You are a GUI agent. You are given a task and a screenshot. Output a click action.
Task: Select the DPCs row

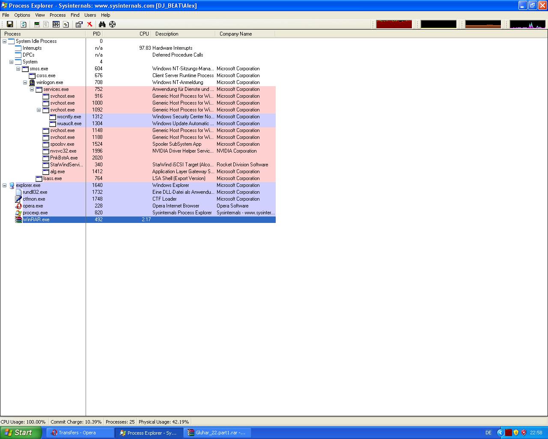(138, 55)
